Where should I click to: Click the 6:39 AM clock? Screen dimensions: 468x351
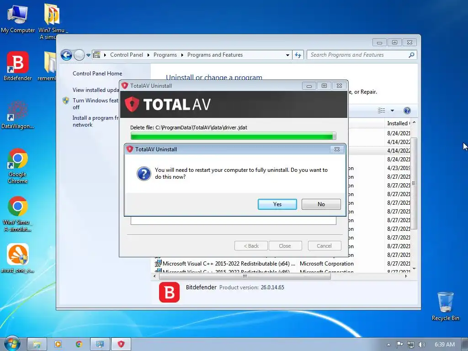[x=445, y=345]
